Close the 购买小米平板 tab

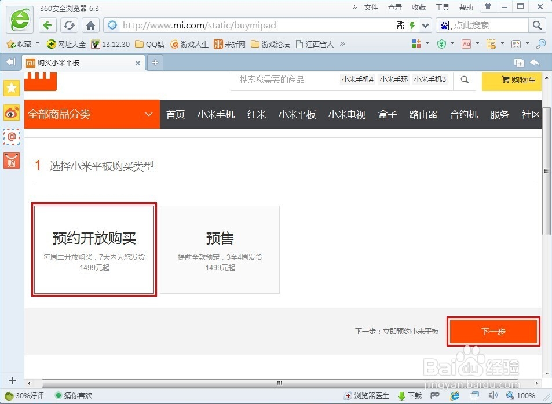tap(138, 63)
